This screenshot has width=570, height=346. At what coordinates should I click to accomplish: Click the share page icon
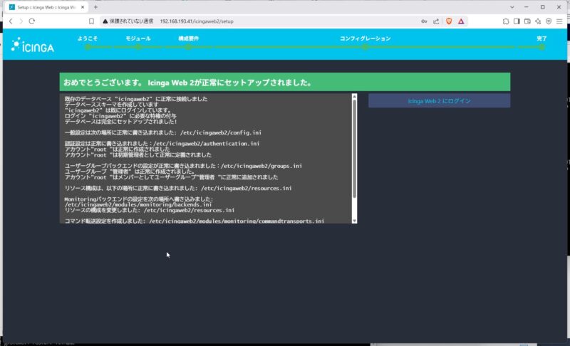[436, 21]
